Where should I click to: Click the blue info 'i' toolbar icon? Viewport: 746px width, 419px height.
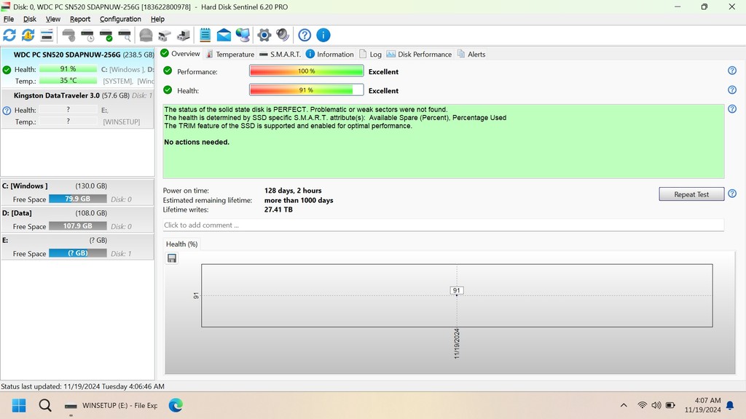point(323,35)
